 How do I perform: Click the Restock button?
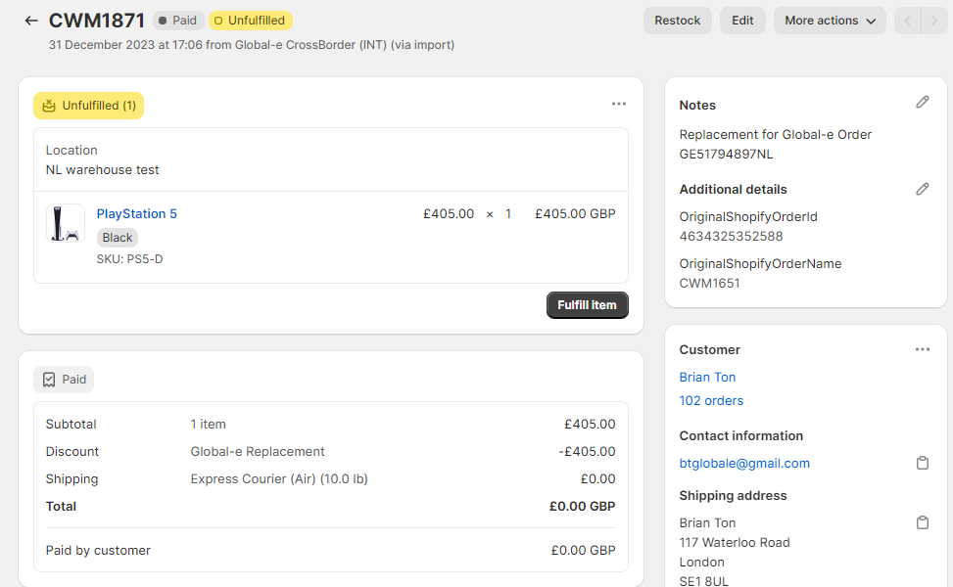coord(677,21)
